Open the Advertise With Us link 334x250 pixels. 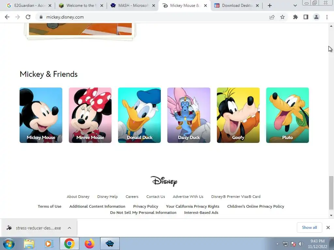click(x=188, y=197)
